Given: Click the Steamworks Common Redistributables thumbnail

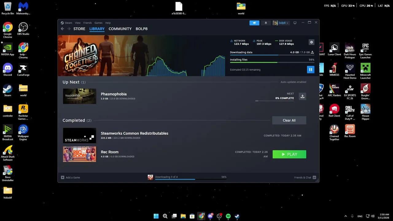Looking at the screenshot, I should pyautogui.click(x=80, y=136).
